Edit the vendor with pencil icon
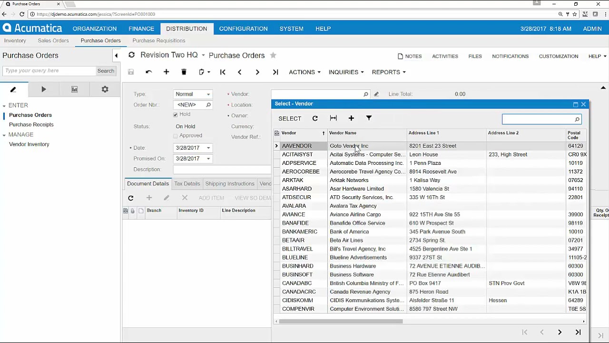Viewport: 609px width, 343px height. tap(376, 94)
